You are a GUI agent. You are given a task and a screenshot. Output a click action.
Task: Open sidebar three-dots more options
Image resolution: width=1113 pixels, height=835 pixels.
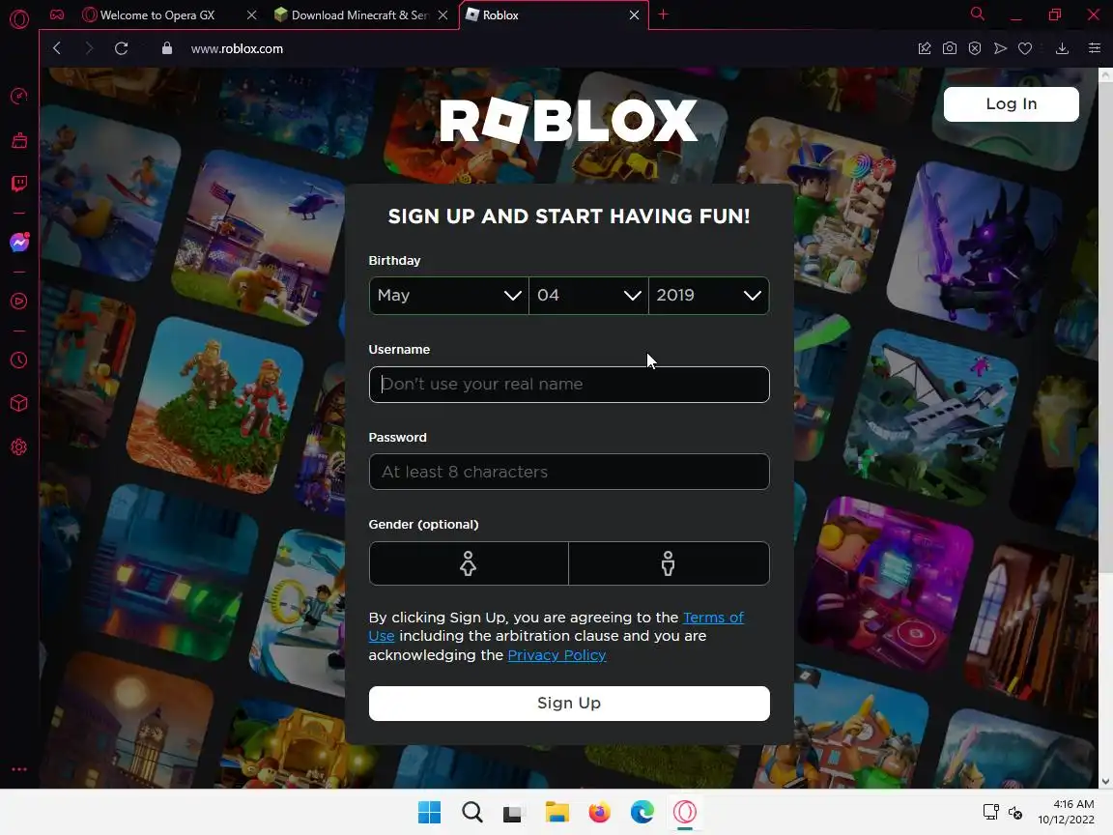point(19,769)
